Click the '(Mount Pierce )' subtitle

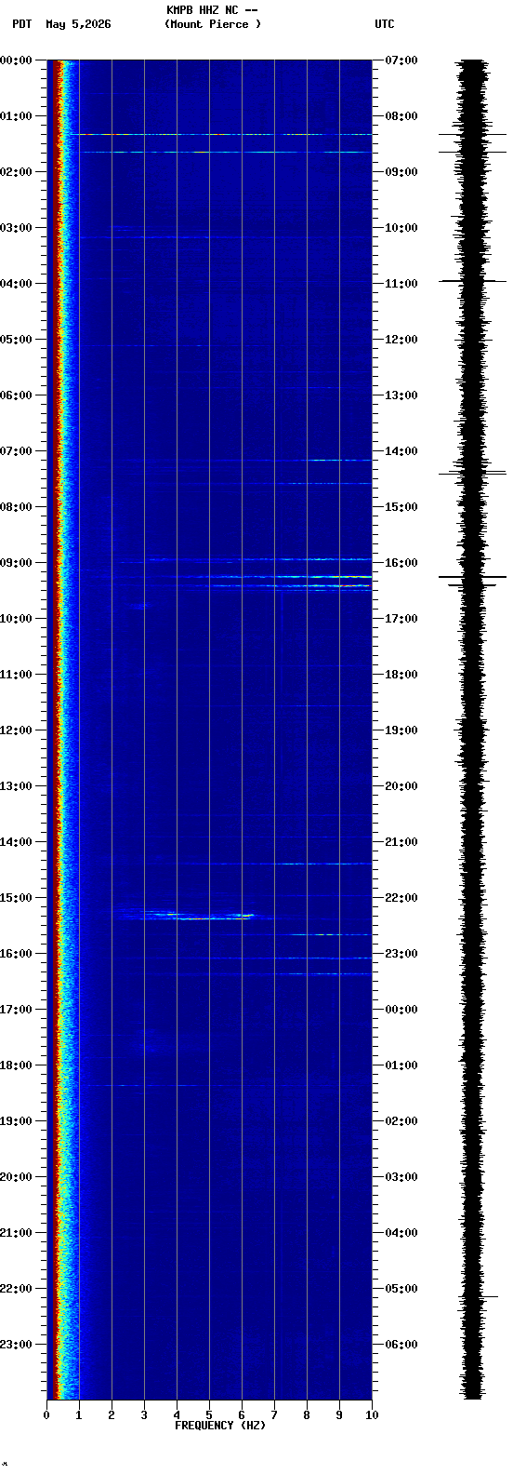tap(213, 24)
